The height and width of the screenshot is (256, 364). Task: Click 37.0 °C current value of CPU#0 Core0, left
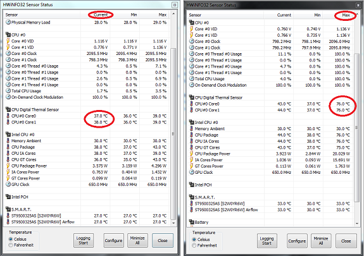click(101, 116)
